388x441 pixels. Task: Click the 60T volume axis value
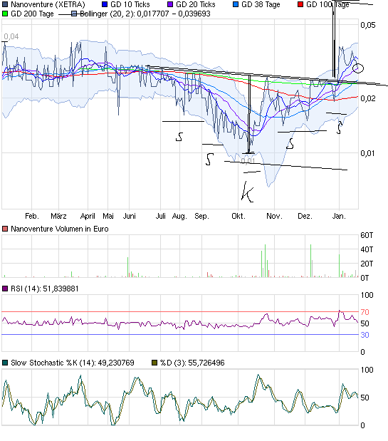point(367,235)
